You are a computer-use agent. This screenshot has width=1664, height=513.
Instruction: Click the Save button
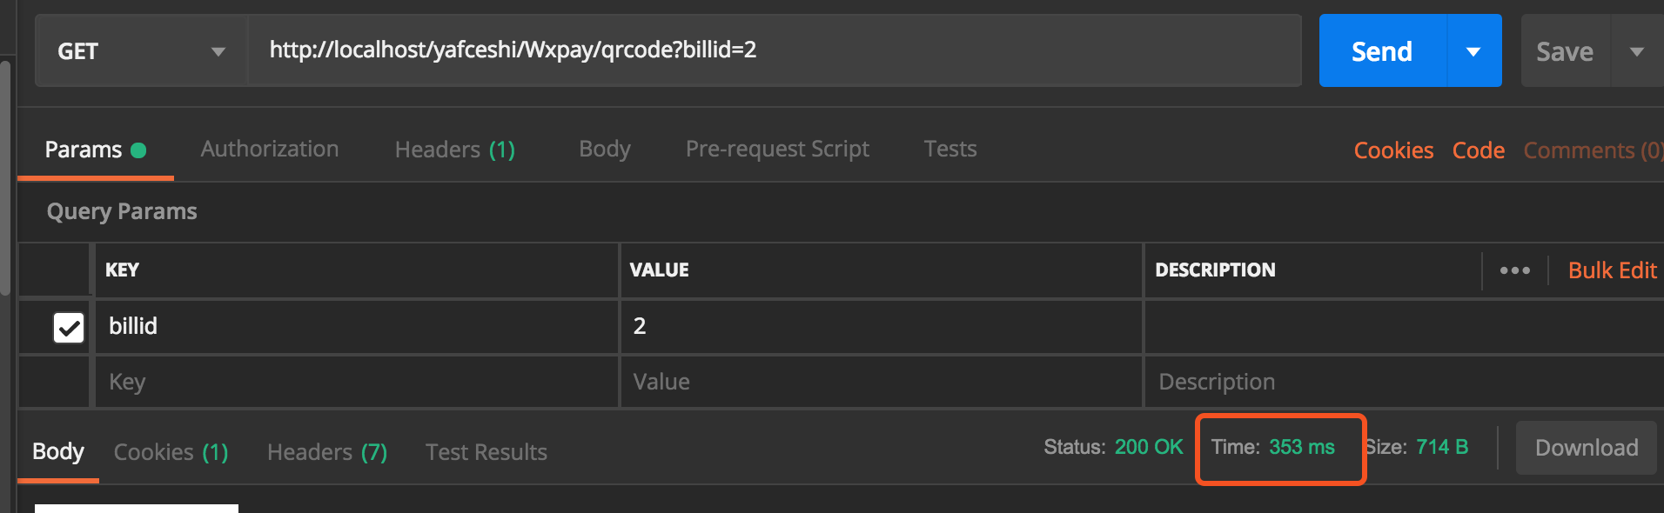[1565, 51]
